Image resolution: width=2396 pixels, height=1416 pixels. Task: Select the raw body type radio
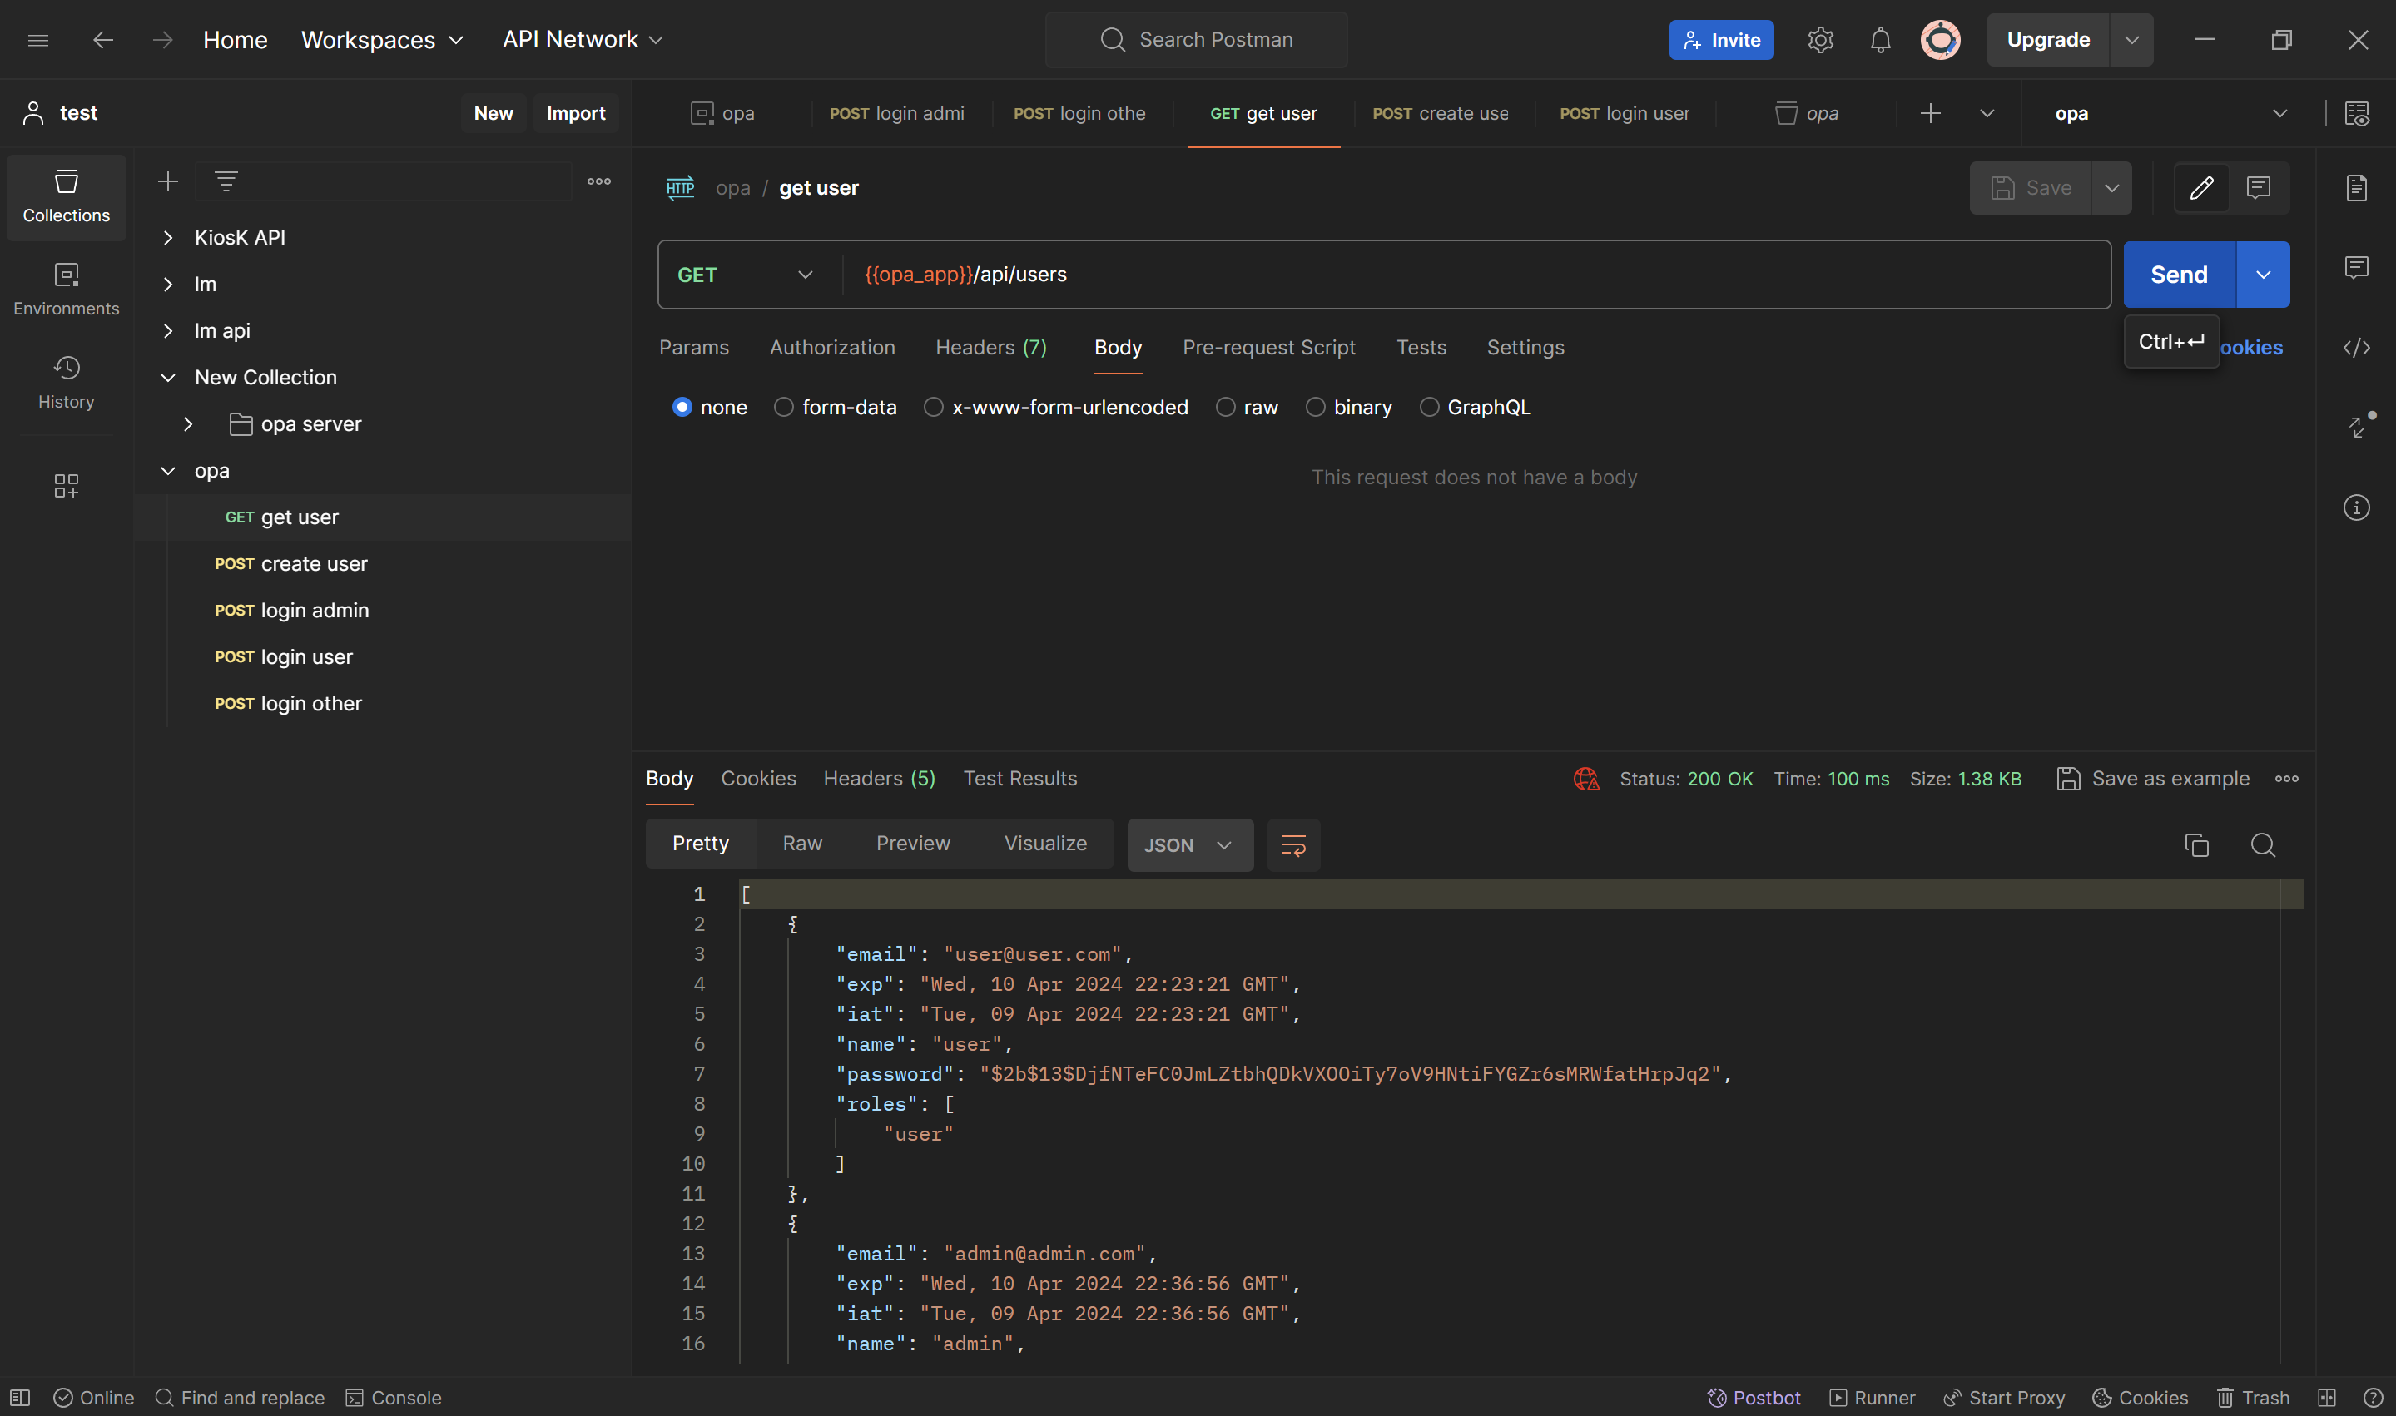click(1225, 408)
